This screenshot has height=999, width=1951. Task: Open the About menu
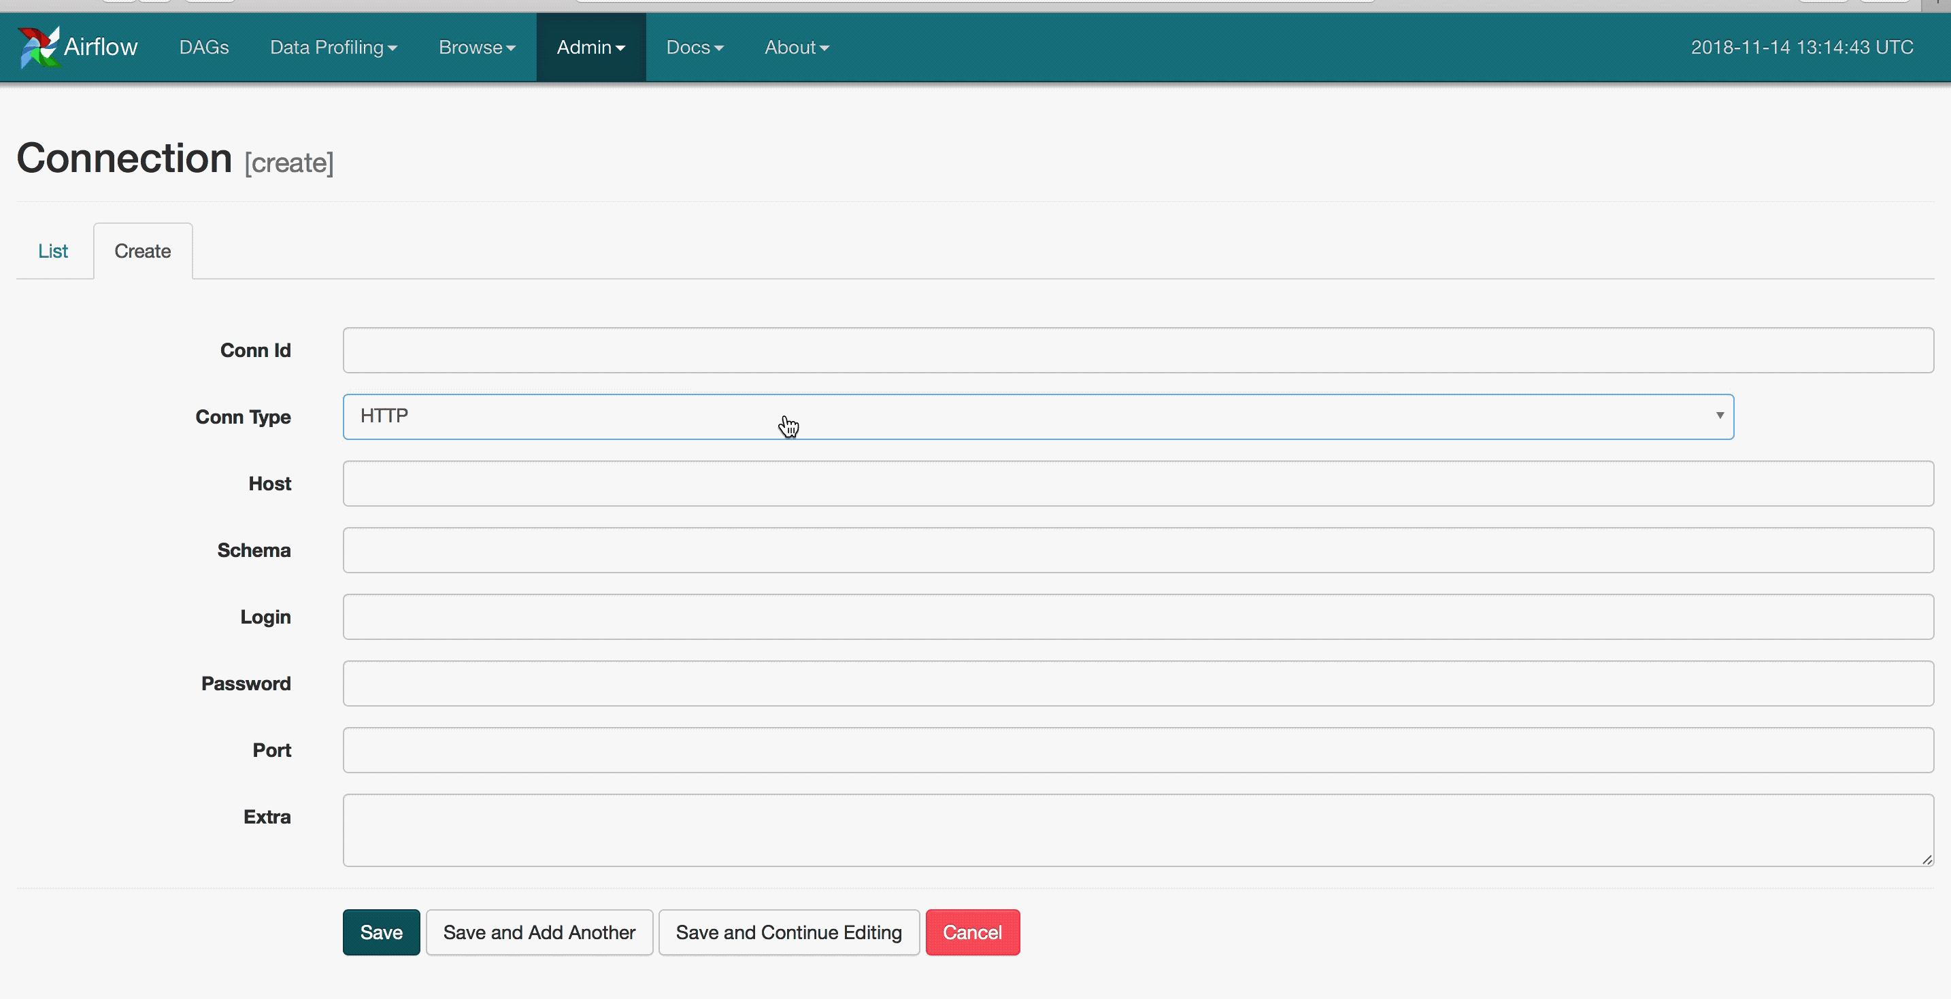pyautogui.click(x=796, y=47)
